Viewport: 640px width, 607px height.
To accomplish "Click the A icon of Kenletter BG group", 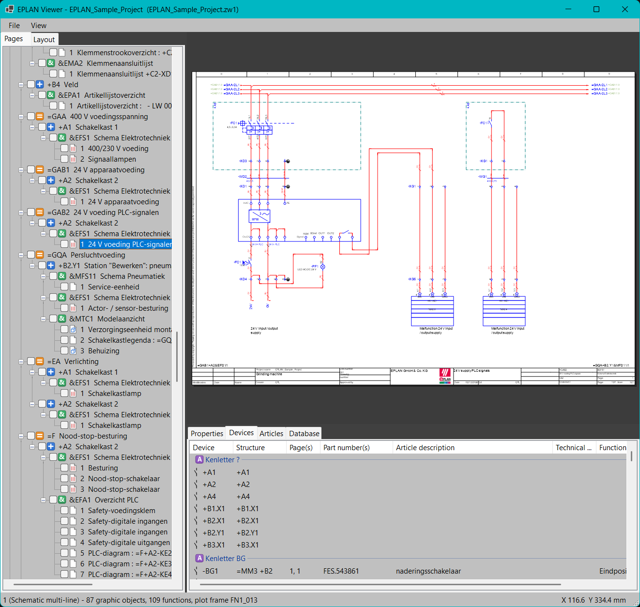I will click(x=199, y=559).
